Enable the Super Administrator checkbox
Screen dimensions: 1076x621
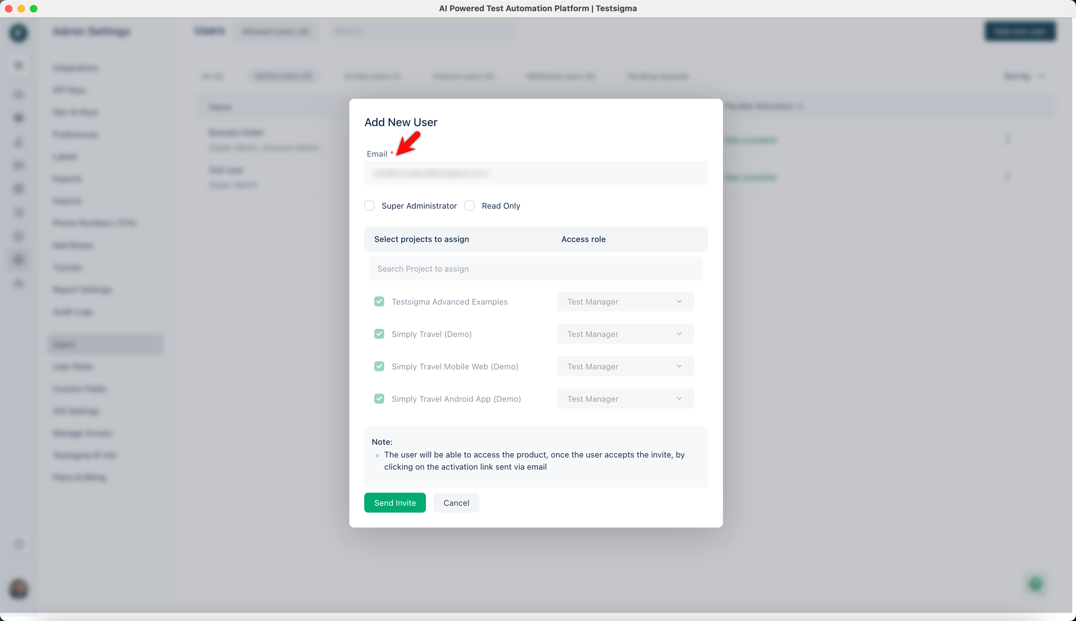[369, 206]
